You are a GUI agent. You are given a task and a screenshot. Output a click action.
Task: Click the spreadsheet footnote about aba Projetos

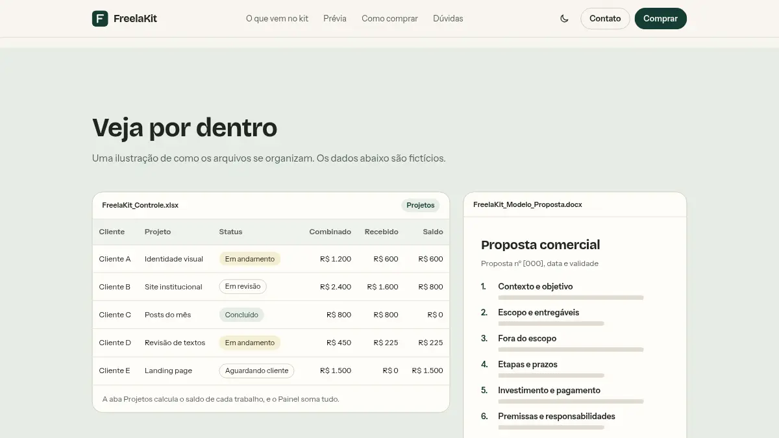[221, 399]
